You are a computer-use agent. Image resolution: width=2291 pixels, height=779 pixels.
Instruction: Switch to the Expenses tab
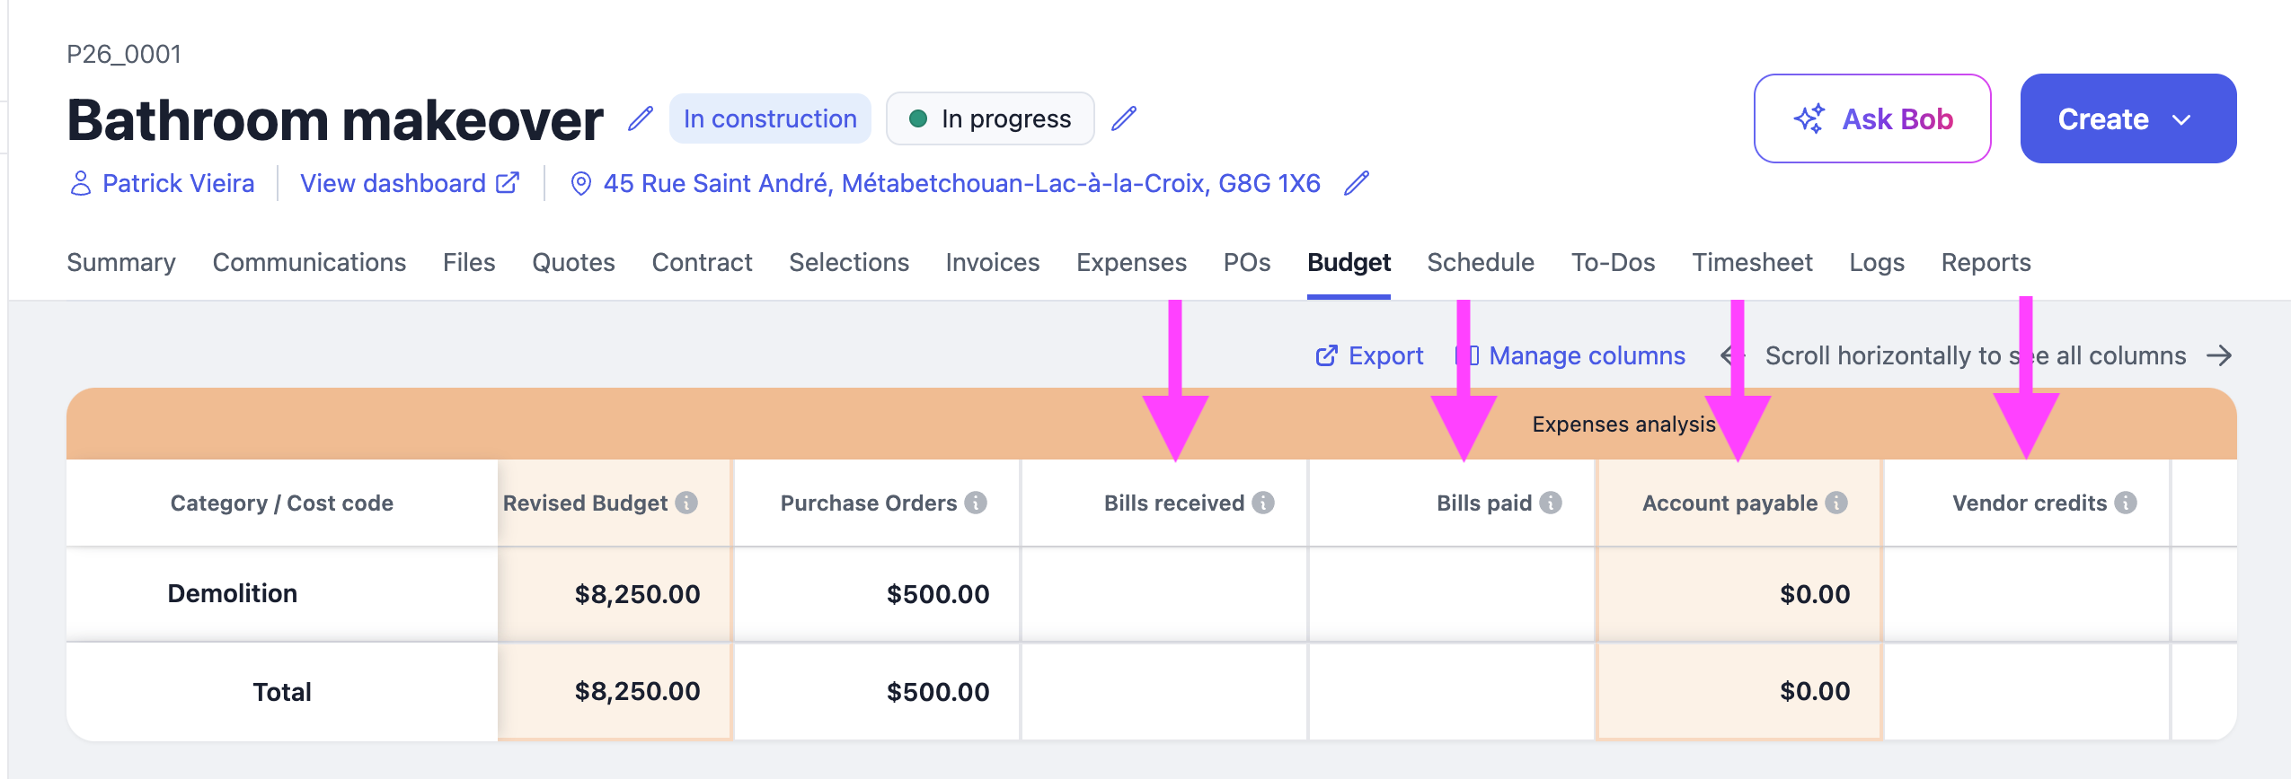[1131, 262]
